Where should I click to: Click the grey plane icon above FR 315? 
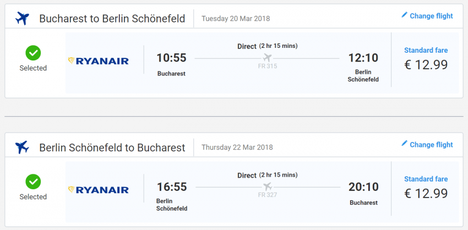(x=268, y=58)
